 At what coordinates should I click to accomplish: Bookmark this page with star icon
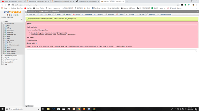pos(178,5)
